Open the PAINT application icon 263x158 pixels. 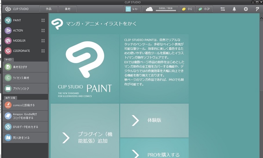pyautogui.click(x=8, y=20)
